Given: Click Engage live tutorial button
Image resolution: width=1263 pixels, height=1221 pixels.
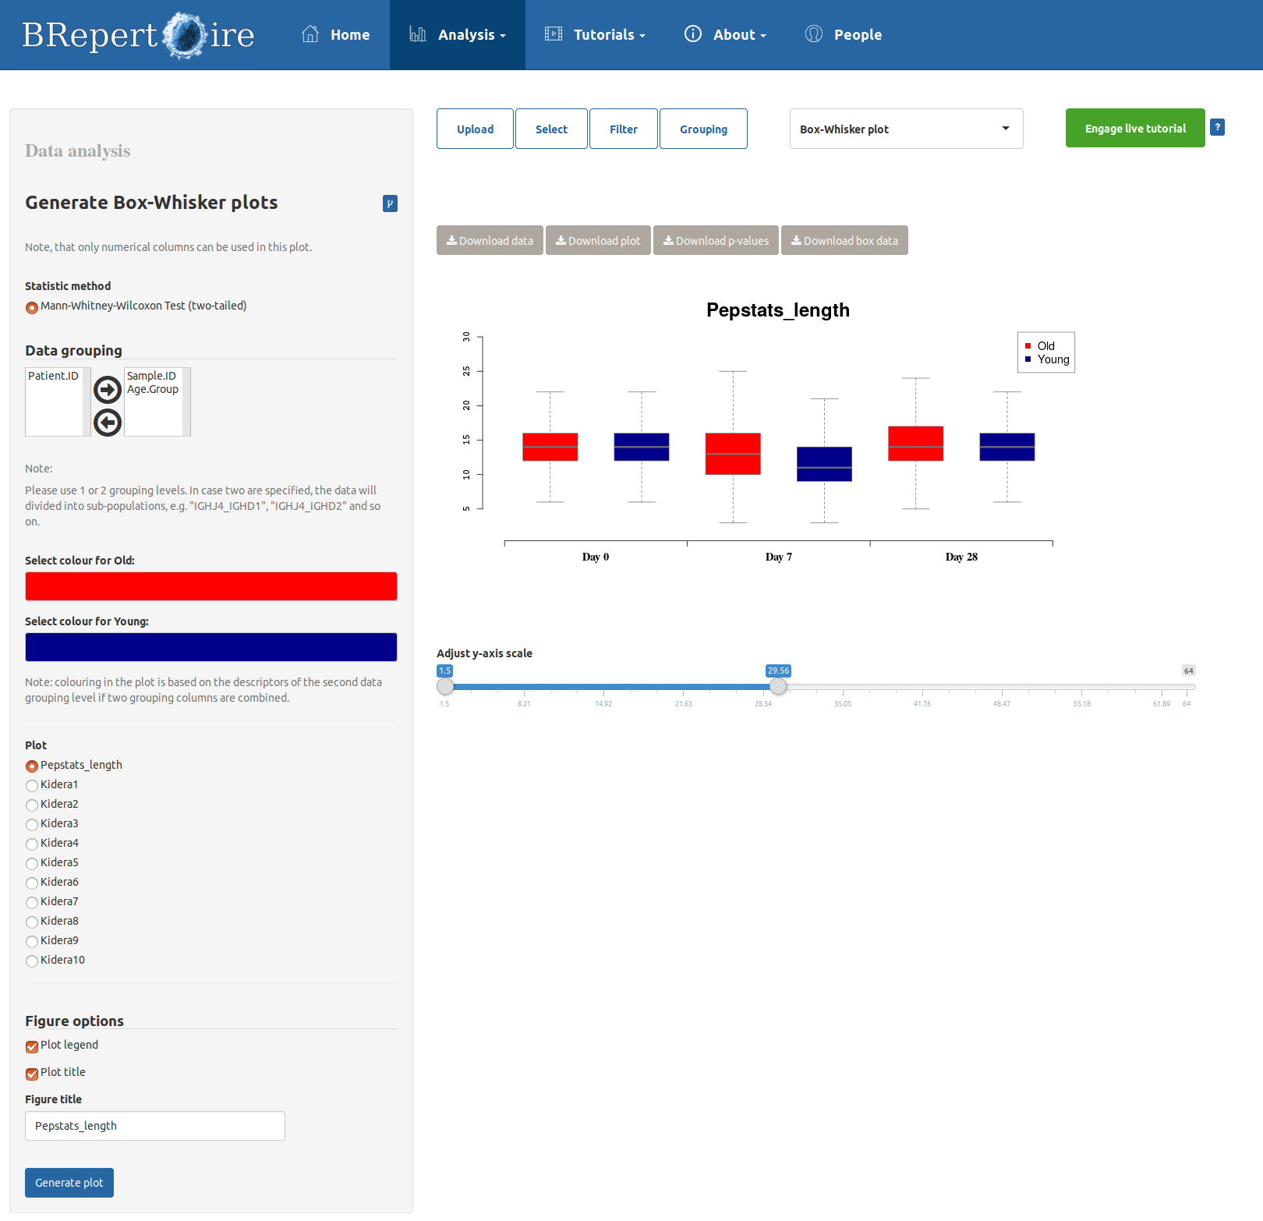Looking at the screenshot, I should tap(1135, 128).
